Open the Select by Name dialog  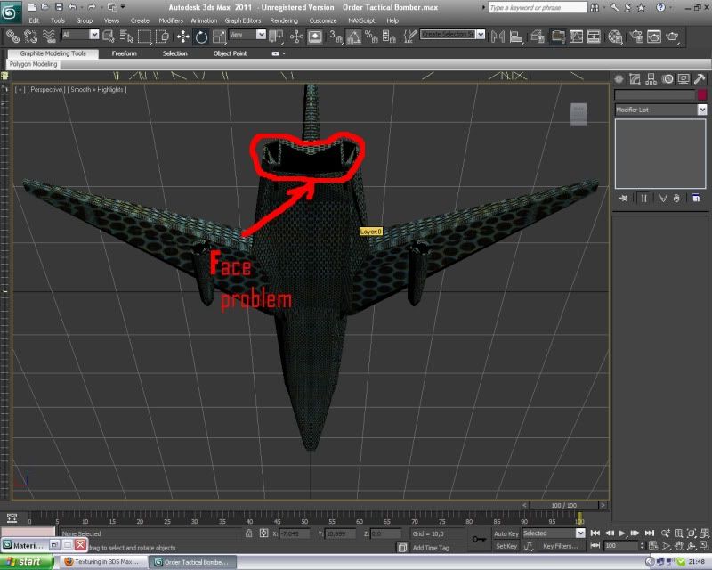(x=126, y=37)
